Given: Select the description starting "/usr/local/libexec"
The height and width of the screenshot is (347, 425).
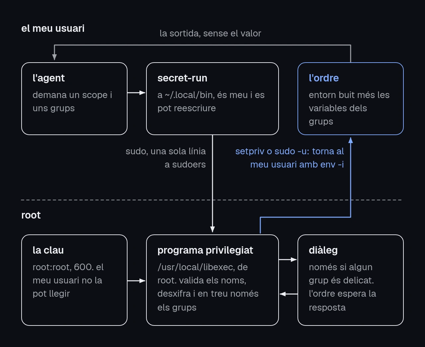Looking at the screenshot, I should (208, 287).
